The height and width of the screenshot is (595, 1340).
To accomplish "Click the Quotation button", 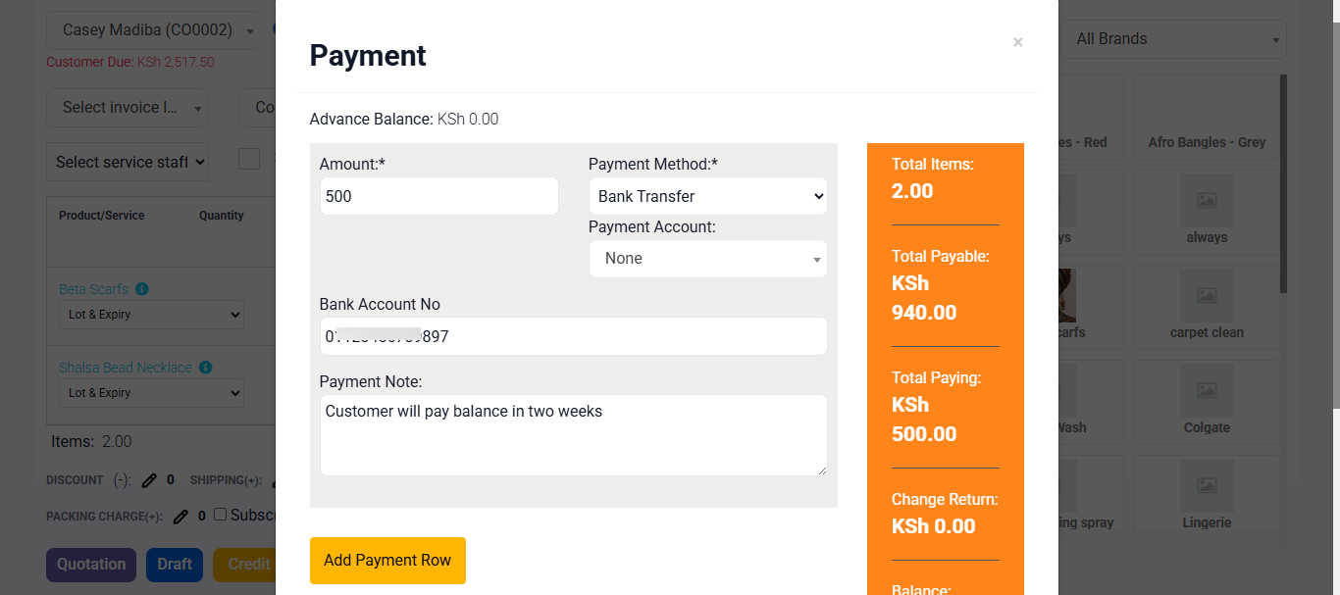I will [91, 565].
